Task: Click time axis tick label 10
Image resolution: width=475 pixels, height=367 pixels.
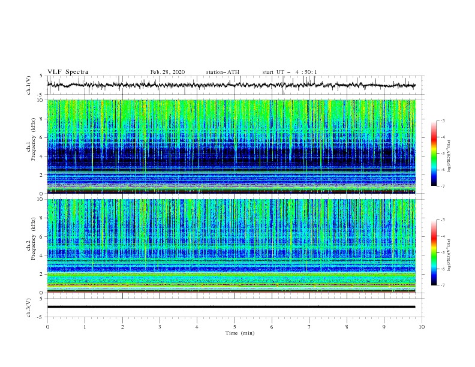Action: pos(422,327)
